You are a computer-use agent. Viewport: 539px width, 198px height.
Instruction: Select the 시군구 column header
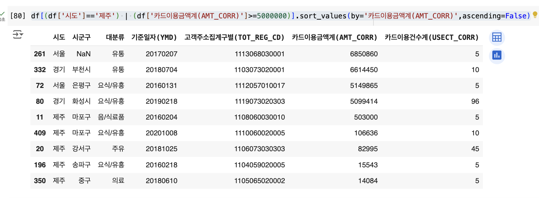pos(81,37)
